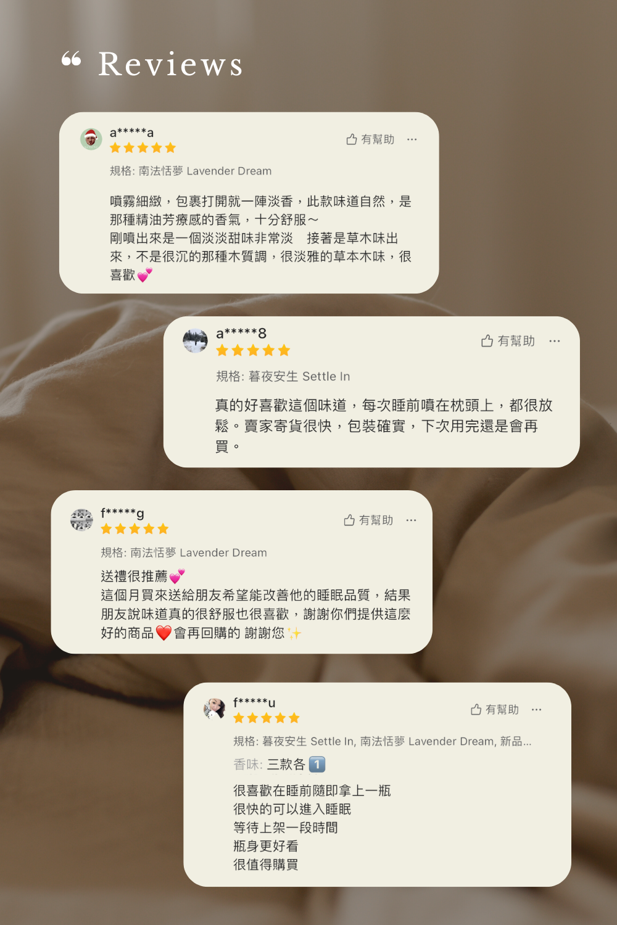Viewport: 617px width, 925px height.
Task: Open f*****g's profile avatar
Action: [x=81, y=520]
